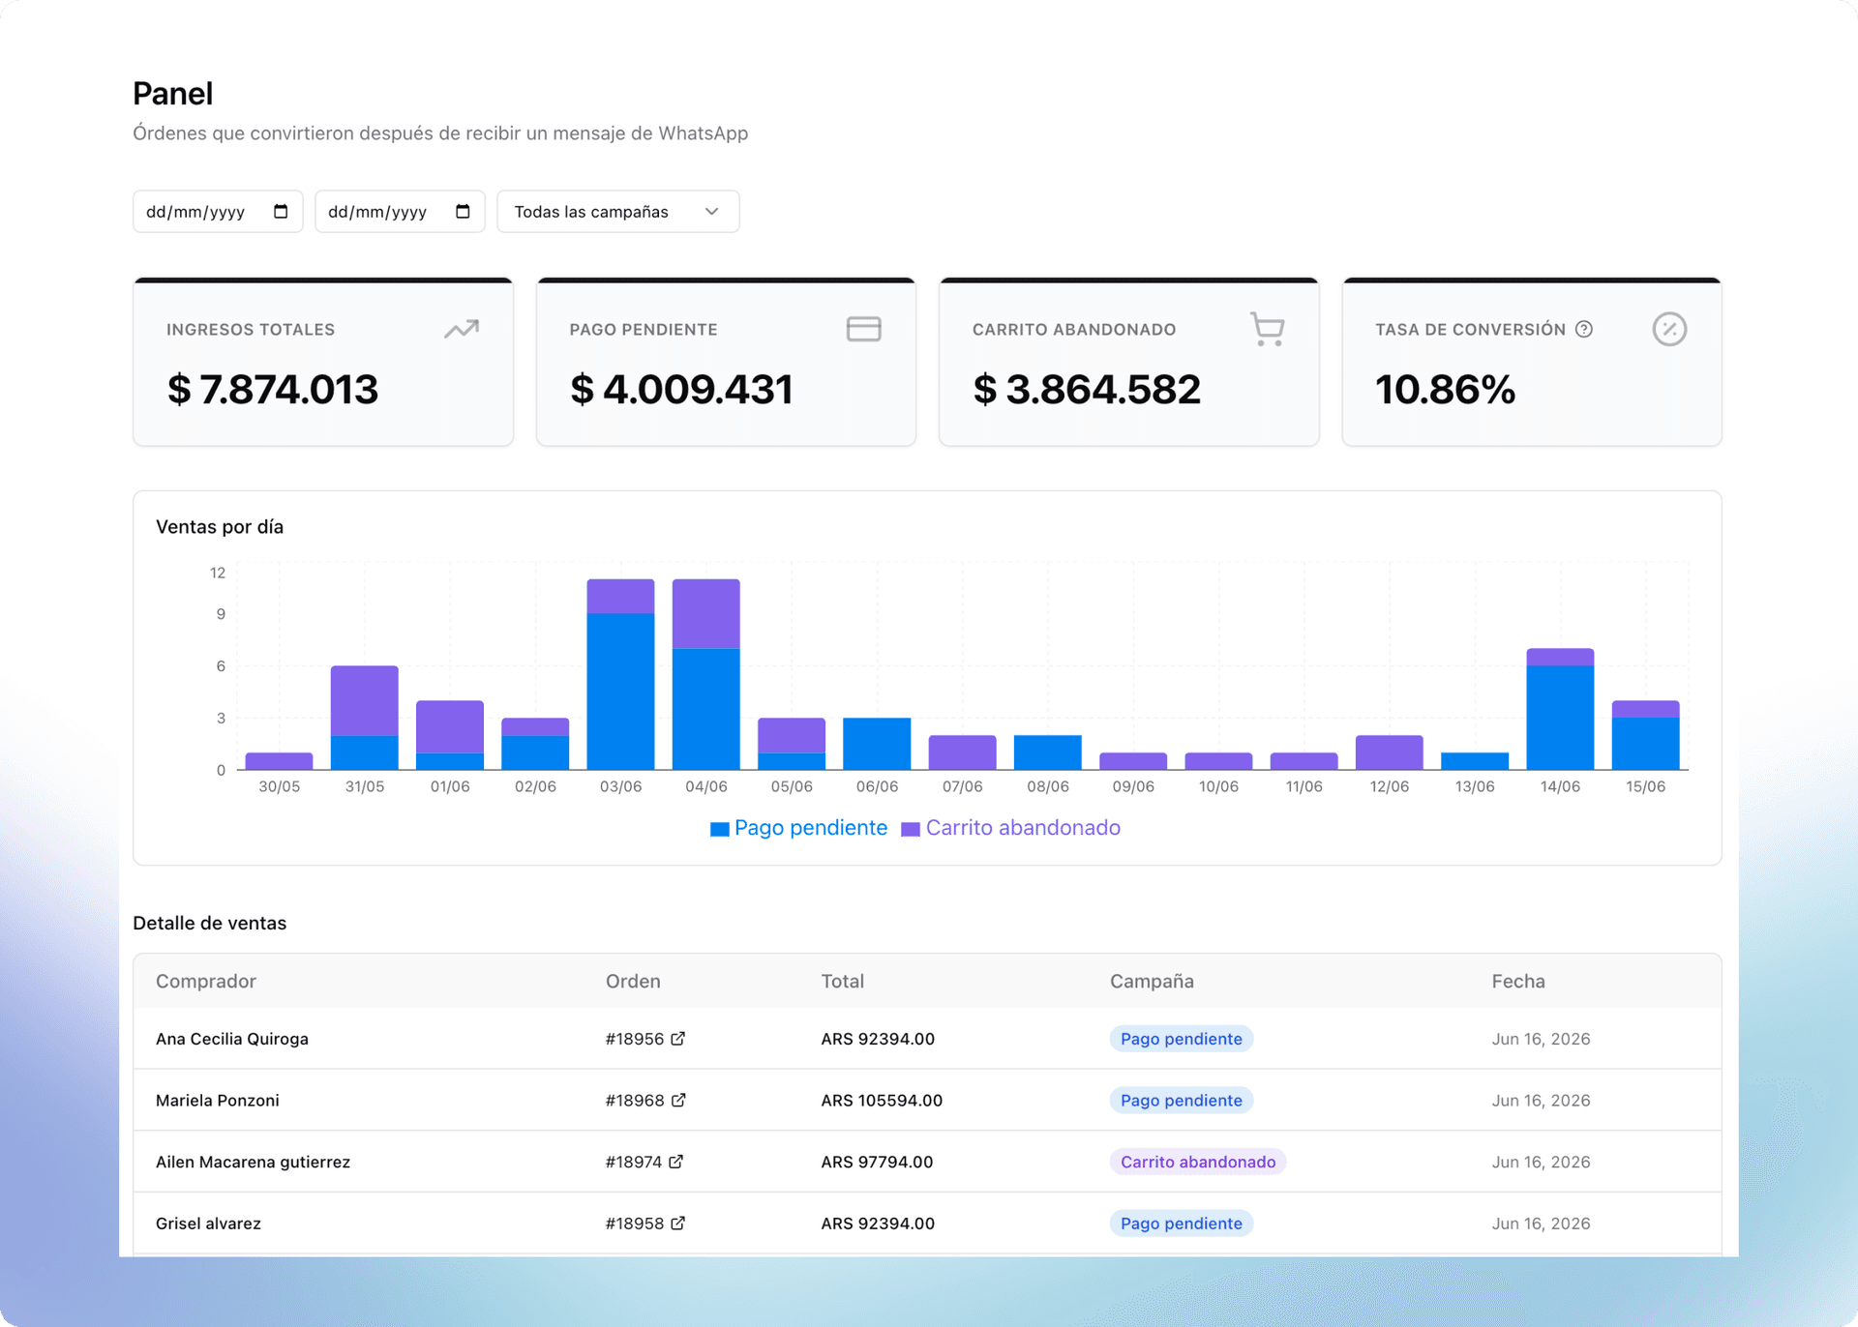Select buyer name Ailen Macarena gutierrez
Viewport: 1858px width, 1327px height.
(x=254, y=1162)
